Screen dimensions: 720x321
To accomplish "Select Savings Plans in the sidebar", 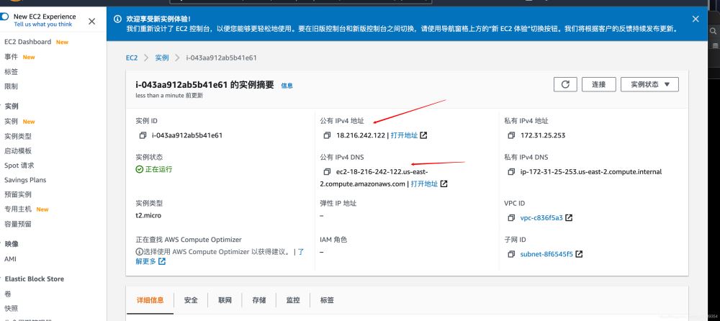I will point(25,180).
